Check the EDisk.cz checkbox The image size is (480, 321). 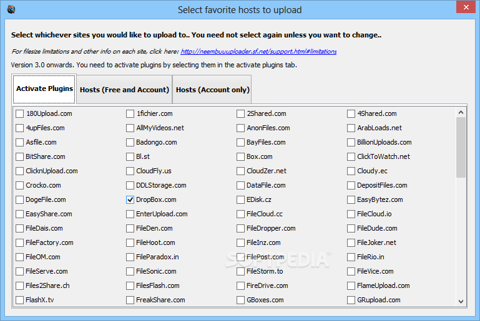tap(240, 199)
